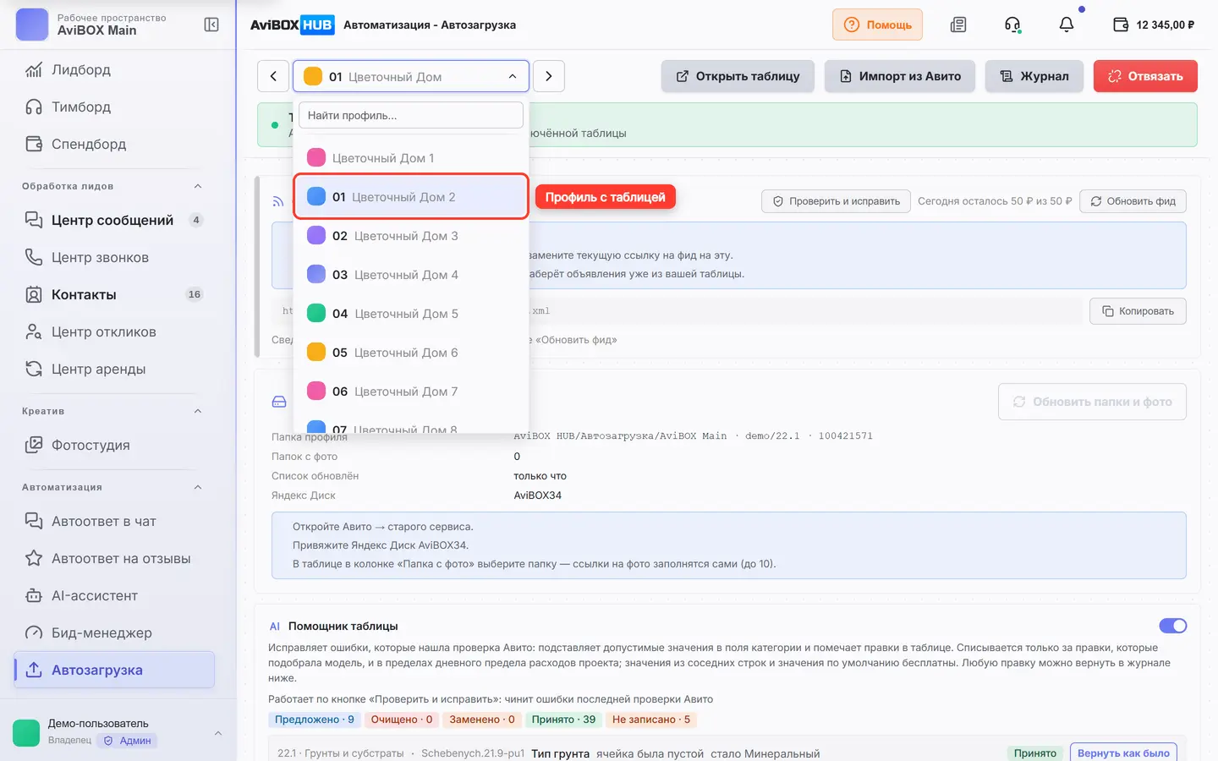Open Контакты in sidebar
This screenshot has height=761, width=1218.
point(114,294)
